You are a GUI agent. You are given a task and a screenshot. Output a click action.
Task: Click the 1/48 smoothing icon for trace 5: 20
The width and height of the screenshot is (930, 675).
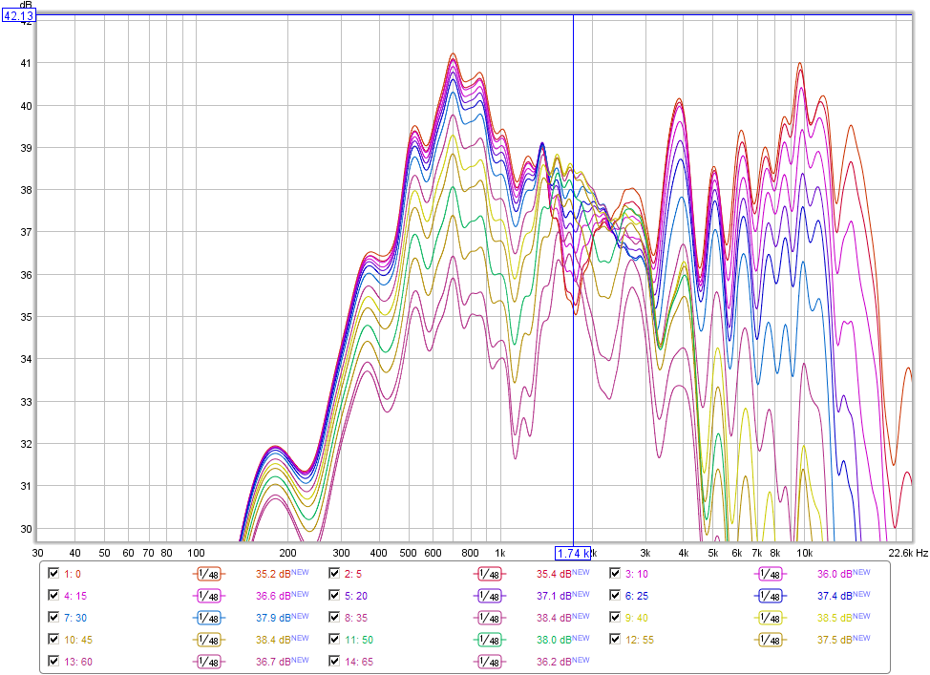point(489,596)
